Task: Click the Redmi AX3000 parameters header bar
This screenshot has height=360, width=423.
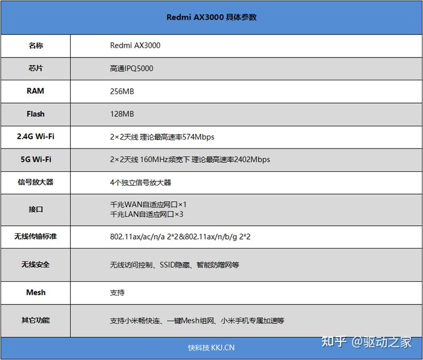Action: point(212,17)
